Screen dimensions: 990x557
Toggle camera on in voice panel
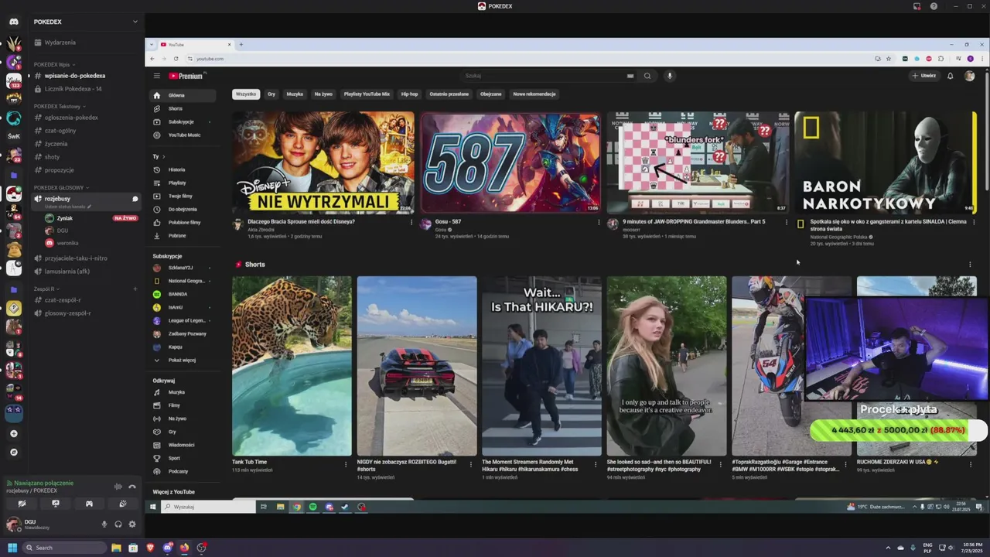coord(22,504)
